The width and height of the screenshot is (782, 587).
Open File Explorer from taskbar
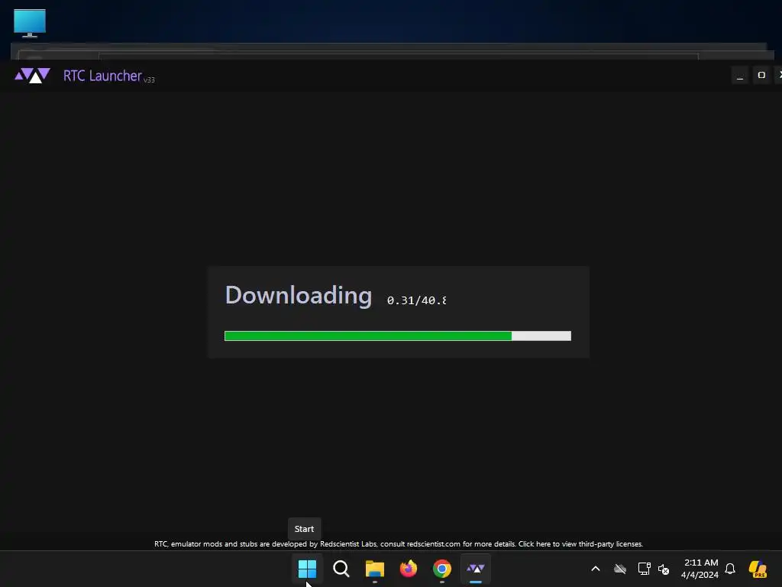coord(374,569)
